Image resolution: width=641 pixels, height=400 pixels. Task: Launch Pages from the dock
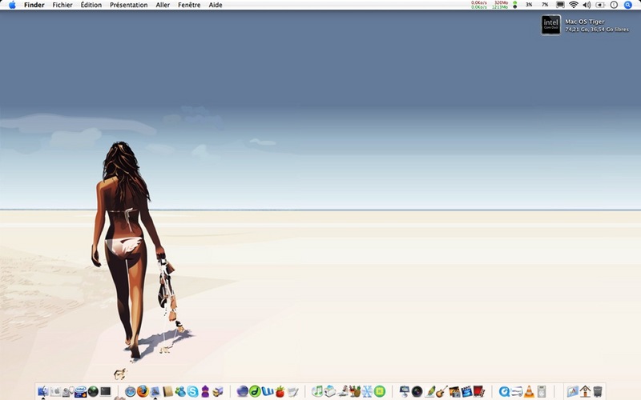point(429,391)
